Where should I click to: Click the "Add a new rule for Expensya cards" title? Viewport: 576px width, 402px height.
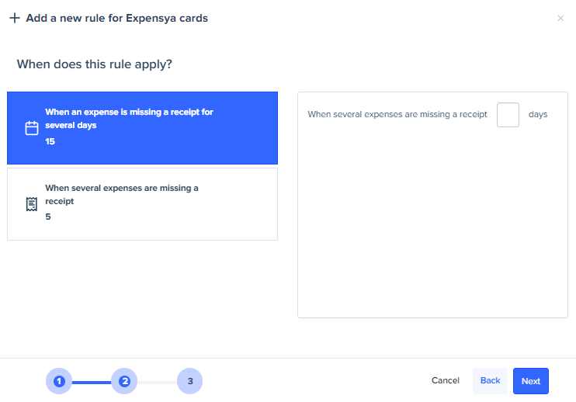pyautogui.click(x=116, y=18)
